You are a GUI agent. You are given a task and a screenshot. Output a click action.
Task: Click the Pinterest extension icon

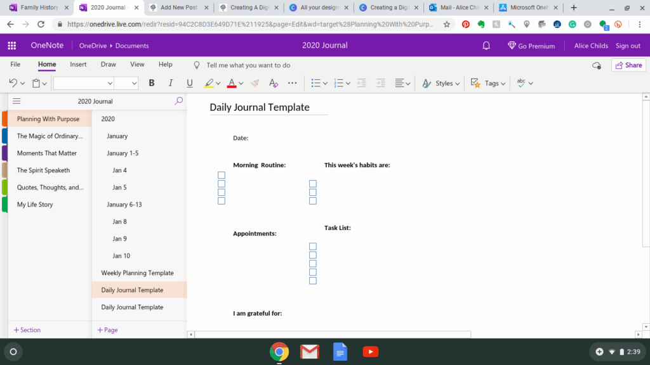click(x=466, y=25)
